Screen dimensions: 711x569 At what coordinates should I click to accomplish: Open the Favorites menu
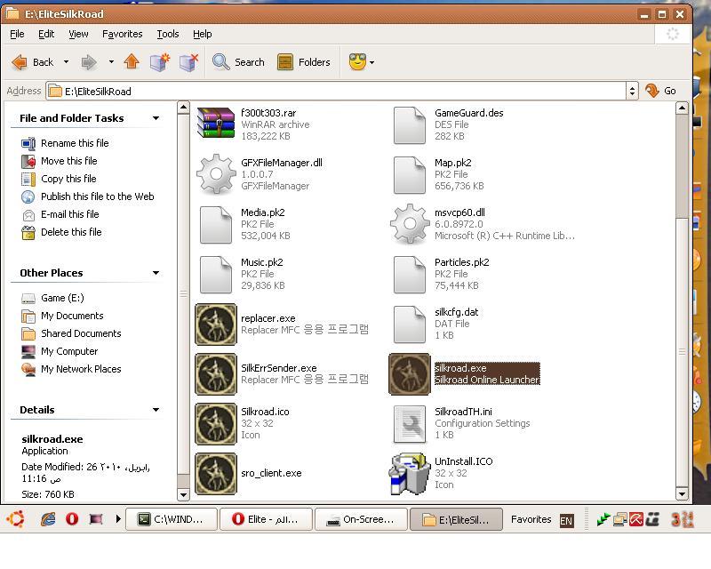(123, 34)
